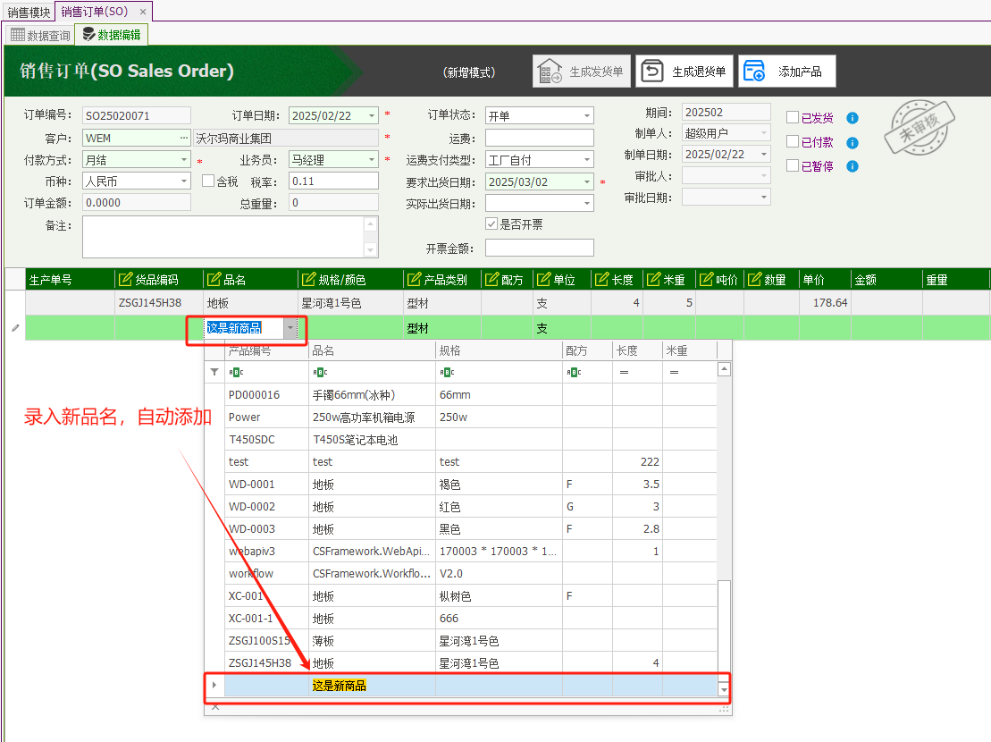Click the 运费 input field
The width and height of the screenshot is (991, 742).
click(x=539, y=138)
